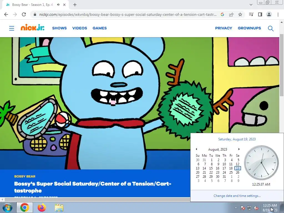Image resolution: width=284 pixels, height=213 pixels.
Task: Share this page icon
Action: (231, 14)
